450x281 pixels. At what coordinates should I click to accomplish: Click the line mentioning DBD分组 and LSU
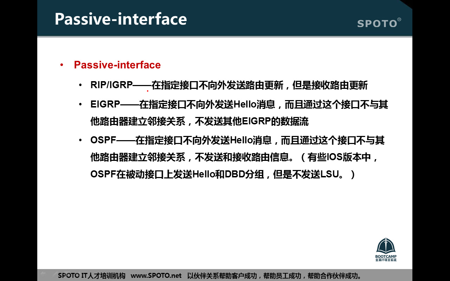pyautogui.click(x=223, y=174)
